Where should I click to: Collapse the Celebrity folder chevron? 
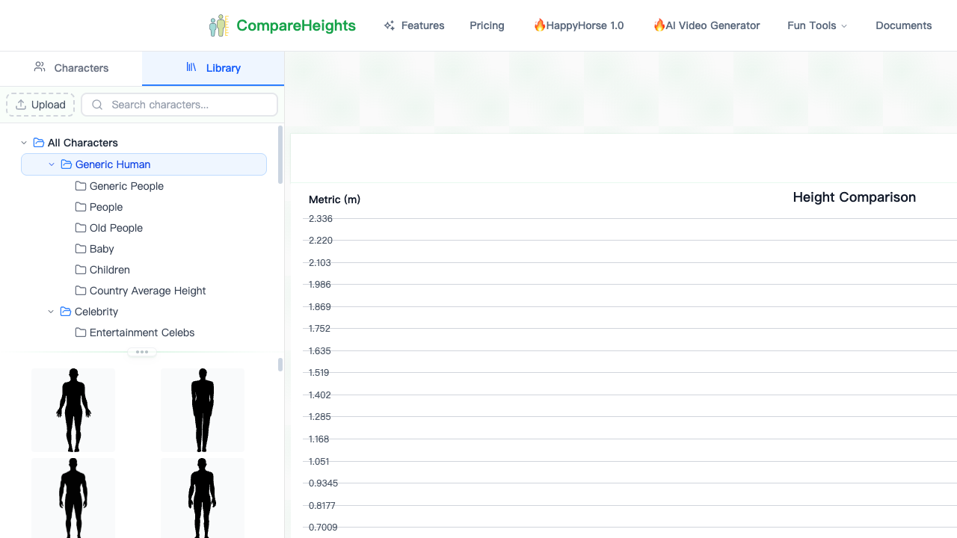point(51,312)
